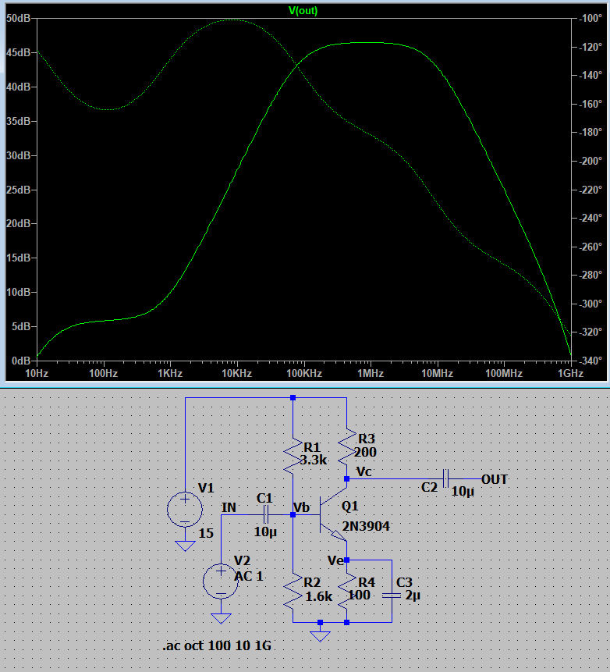Click the V1 voltage source symbol
Screen dimensions: 610x672
[x=185, y=509]
